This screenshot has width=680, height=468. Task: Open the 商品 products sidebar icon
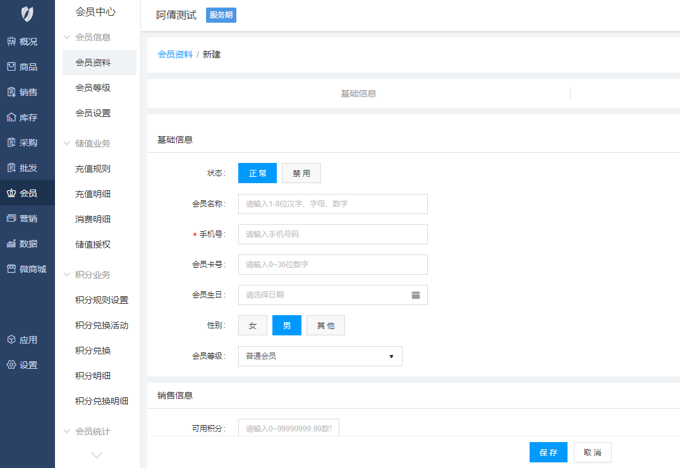point(11,67)
